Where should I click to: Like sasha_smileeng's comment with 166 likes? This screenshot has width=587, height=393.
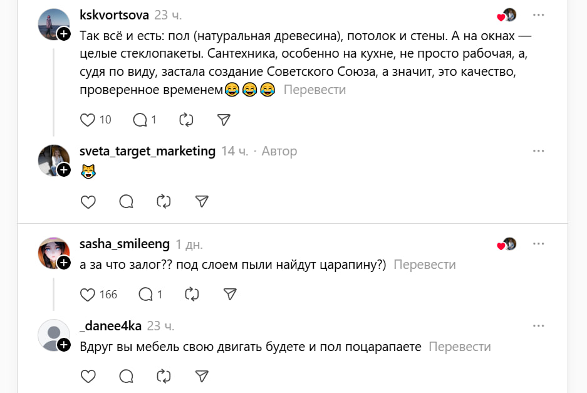click(88, 294)
